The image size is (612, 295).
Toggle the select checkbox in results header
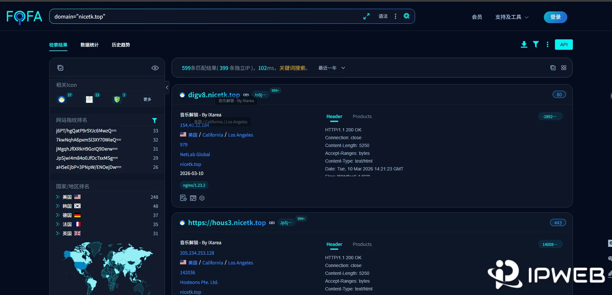click(553, 68)
